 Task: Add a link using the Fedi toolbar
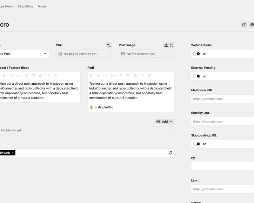tap(120, 75)
